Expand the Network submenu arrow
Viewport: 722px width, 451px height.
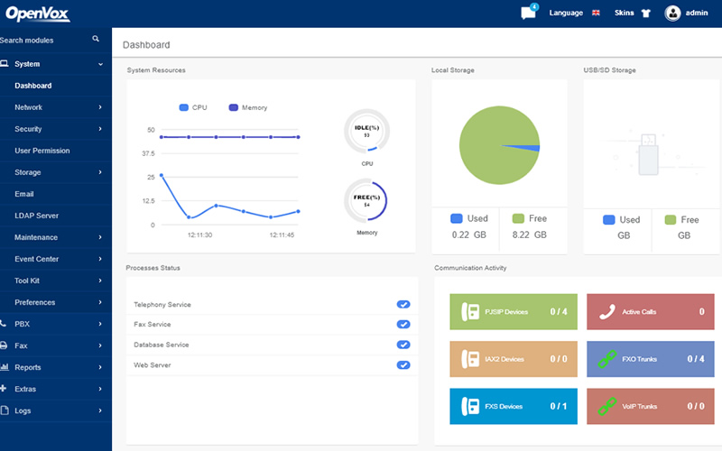(100, 106)
